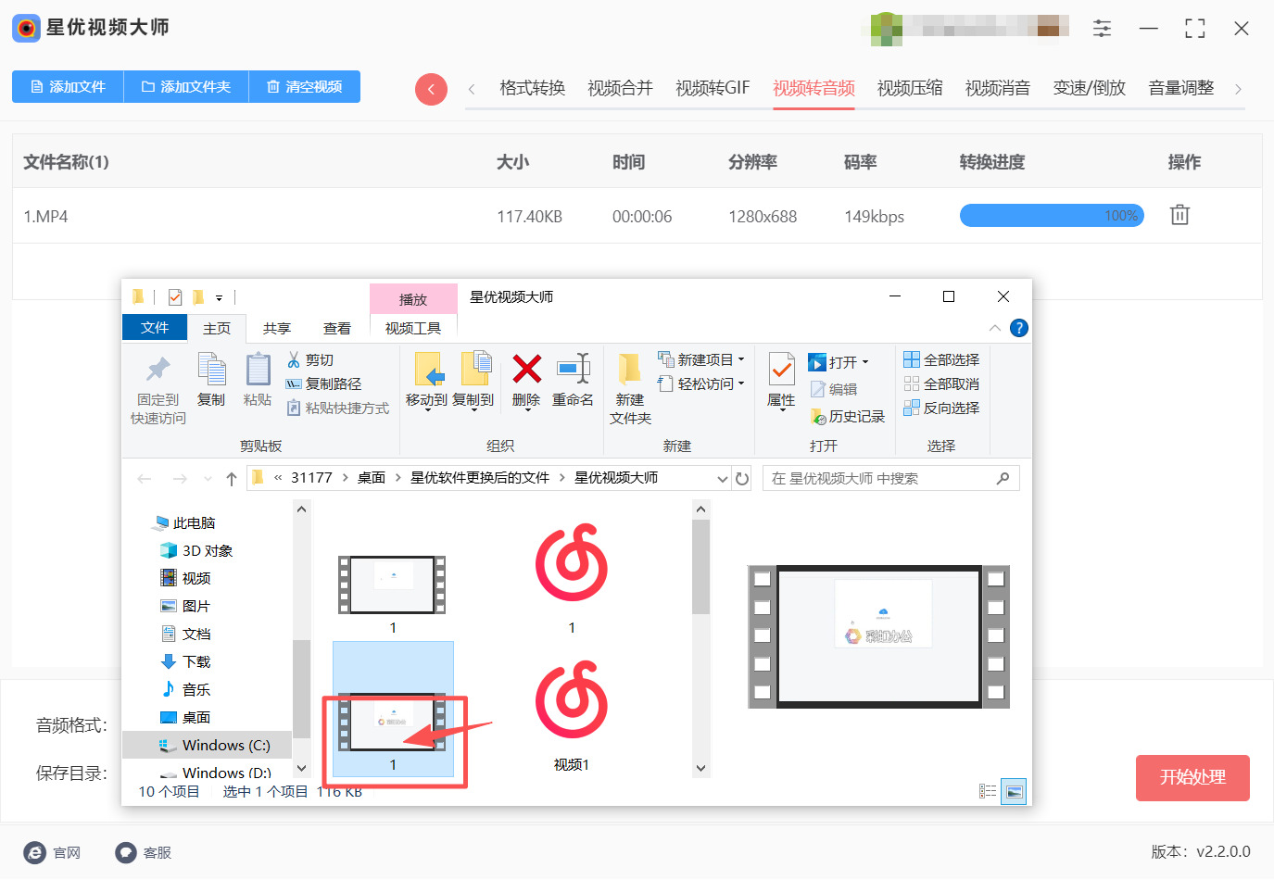Viewport: 1274px width, 880px height.
Task: Click 反向选择 invert selection in ribbon
Action: (x=941, y=409)
